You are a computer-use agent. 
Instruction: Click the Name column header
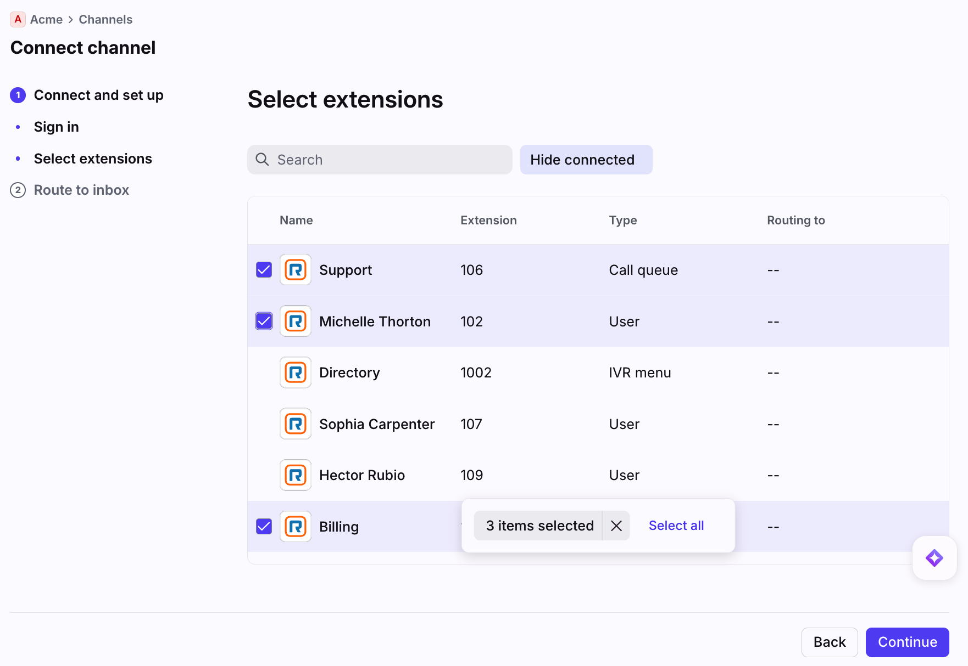(x=296, y=221)
